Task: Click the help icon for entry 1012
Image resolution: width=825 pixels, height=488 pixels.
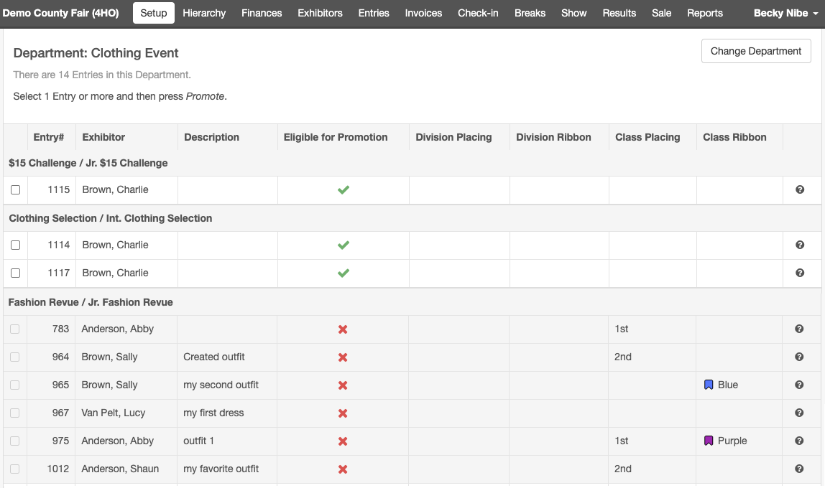Action: pos(799,469)
